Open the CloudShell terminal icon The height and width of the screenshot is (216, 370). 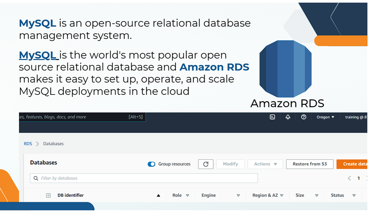(272, 117)
